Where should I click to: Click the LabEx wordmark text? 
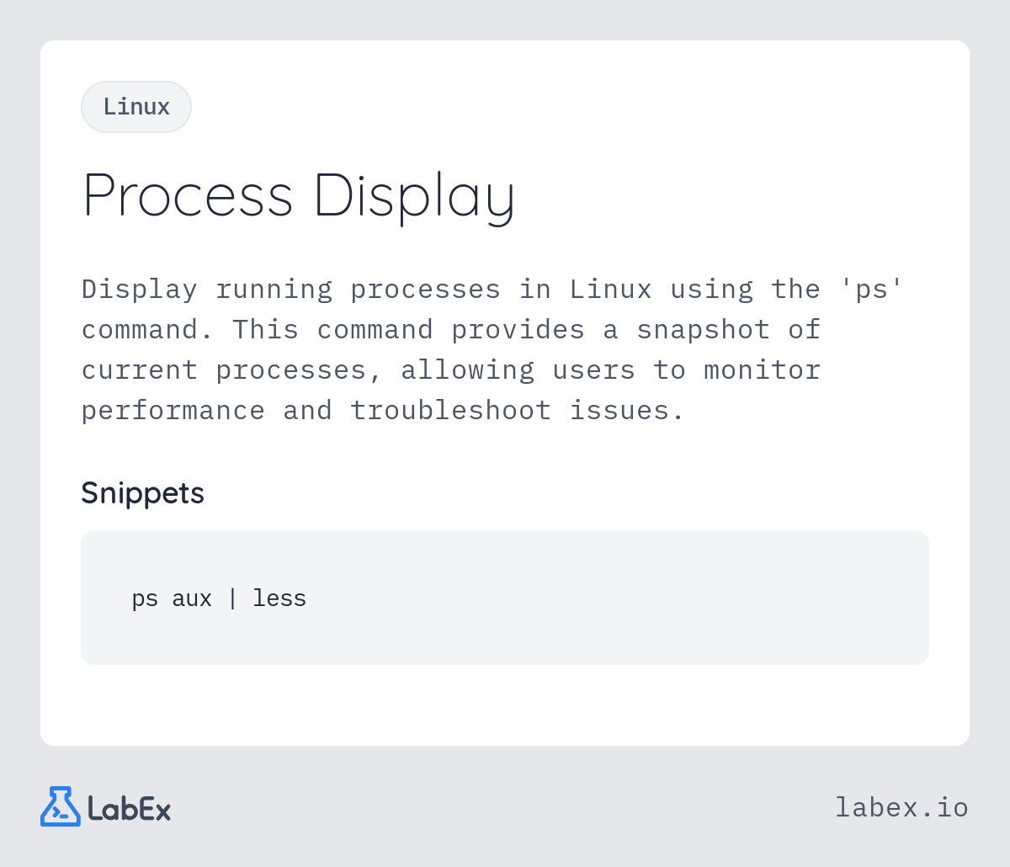click(129, 809)
